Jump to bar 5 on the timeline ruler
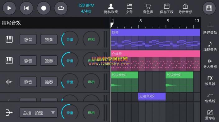 (x=140, y=21)
